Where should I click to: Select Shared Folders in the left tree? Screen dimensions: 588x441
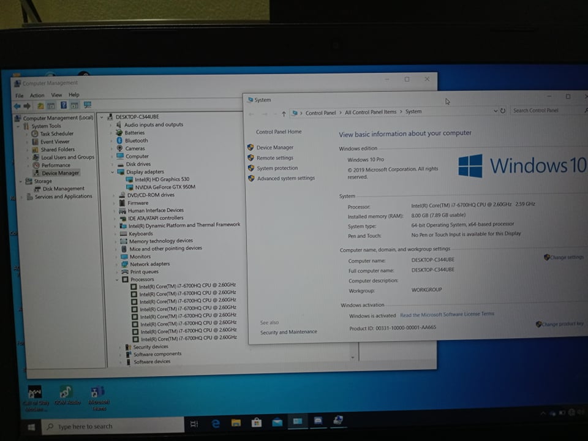click(58, 149)
